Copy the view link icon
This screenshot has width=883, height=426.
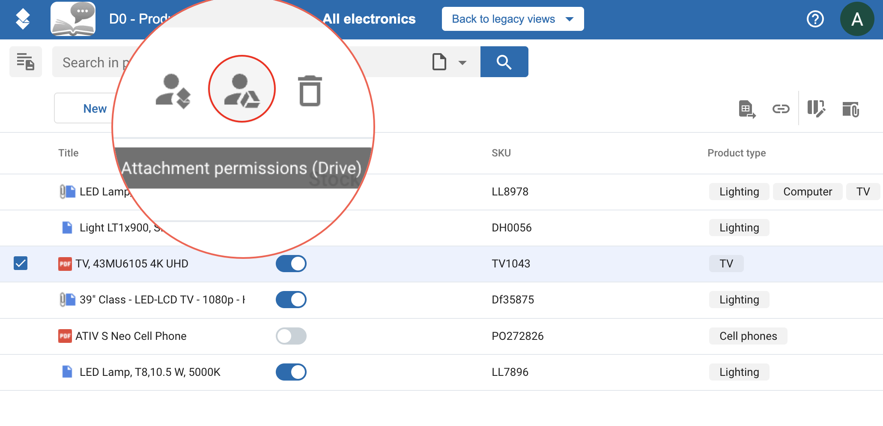(781, 109)
